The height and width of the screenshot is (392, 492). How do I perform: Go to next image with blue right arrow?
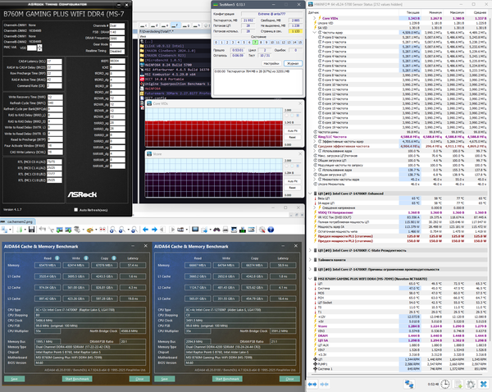154,230
